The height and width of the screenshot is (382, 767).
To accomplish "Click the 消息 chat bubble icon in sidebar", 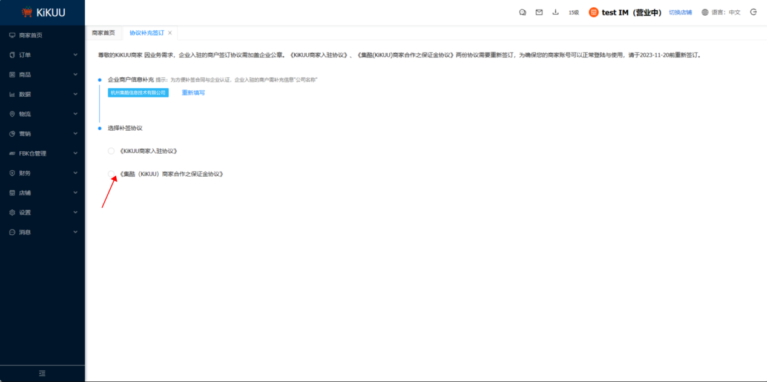I will (12, 232).
